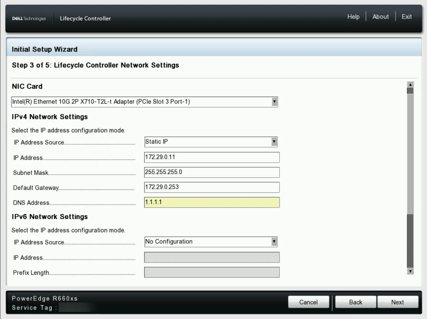Click the Subnet Mask input field

pyautogui.click(x=212, y=172)
